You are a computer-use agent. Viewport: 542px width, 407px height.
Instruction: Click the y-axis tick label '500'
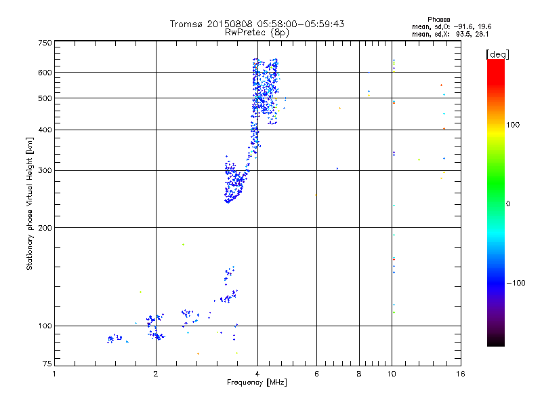(45, 98)
